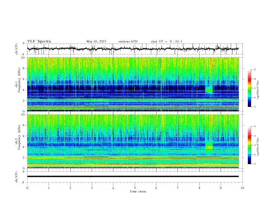The image size is (273, 211).
Task: Select the ch.1 colorbar "log(PSD)(V²/Hz)" label
Action: point(258,90)
